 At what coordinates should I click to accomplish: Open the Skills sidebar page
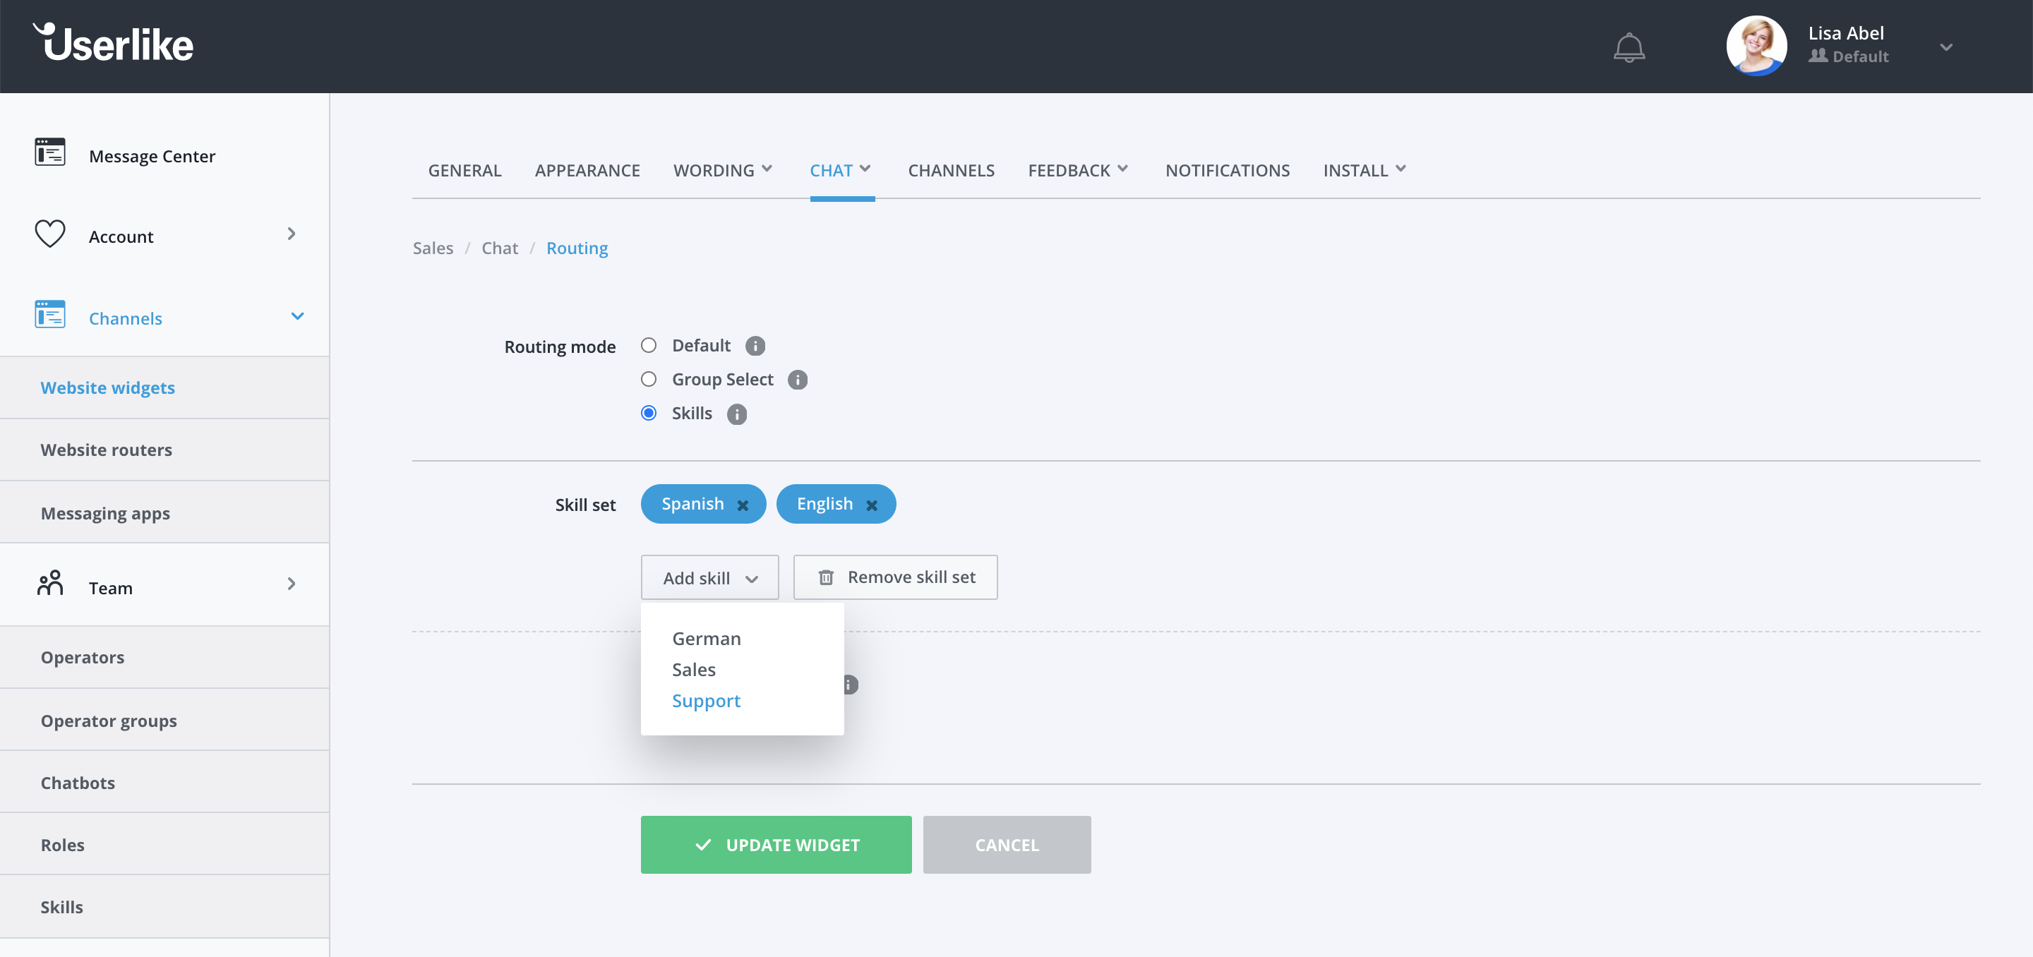click(x=164, y=906)
